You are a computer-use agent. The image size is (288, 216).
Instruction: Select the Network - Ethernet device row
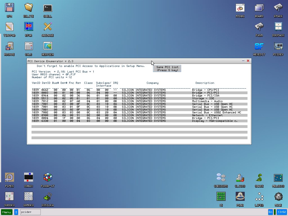coord(139,115)
